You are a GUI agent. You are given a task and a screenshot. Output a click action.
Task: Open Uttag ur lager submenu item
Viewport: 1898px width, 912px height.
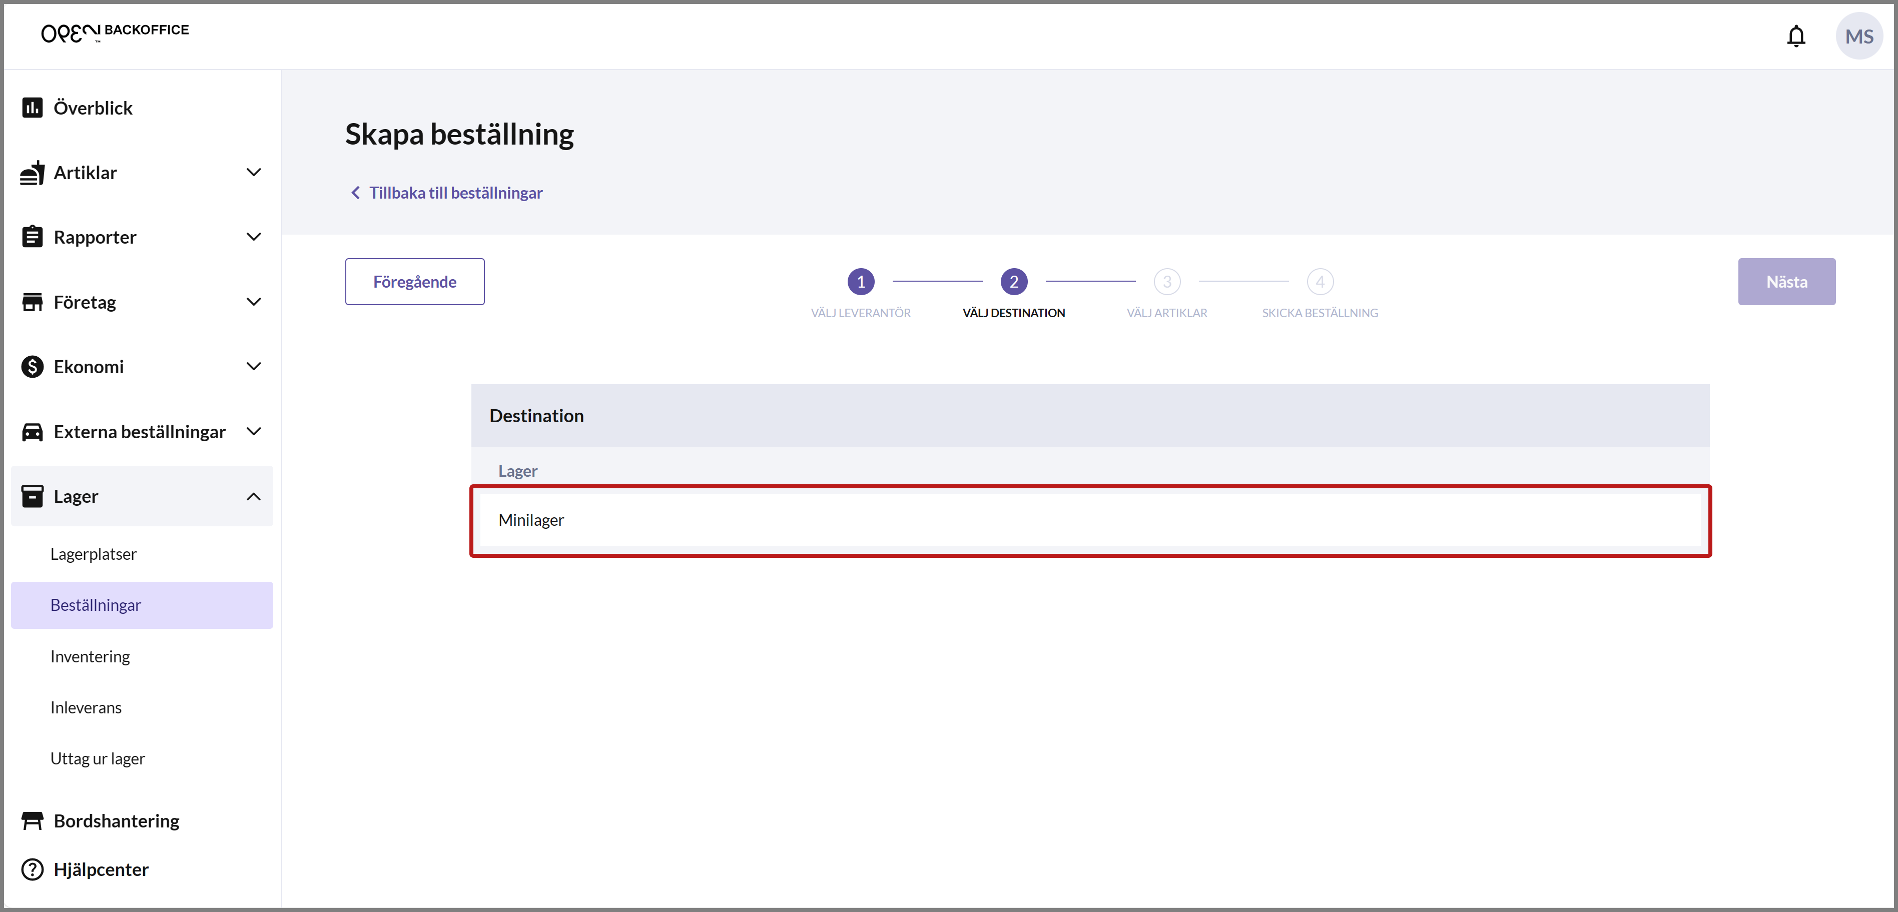(x=142, y=759)
